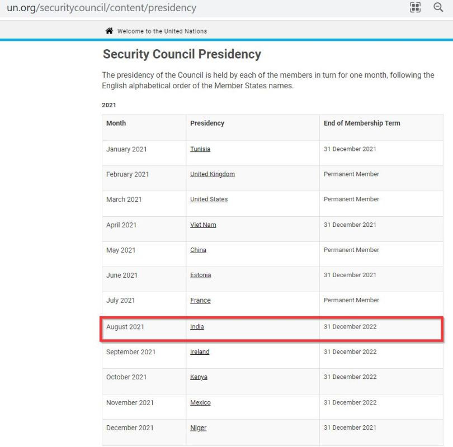Click the magnifier icon in address bar
453x447 pixels.
coord(438,8)
